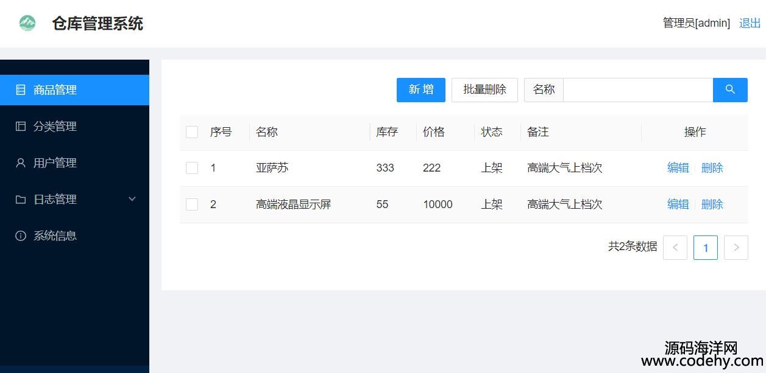The image size is (766, 373).
Task: Check the box for row 高端液晶显示屏
Action: click(192, 204)
